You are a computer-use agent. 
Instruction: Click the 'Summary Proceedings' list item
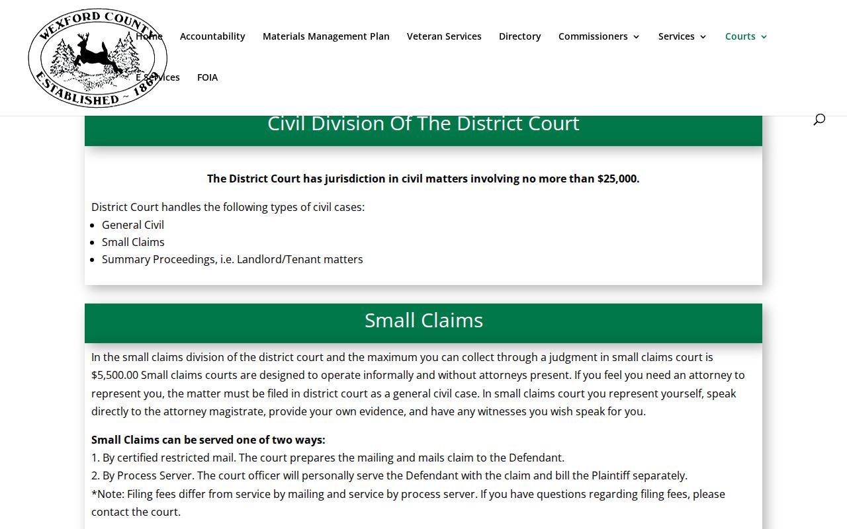point(232,259)
